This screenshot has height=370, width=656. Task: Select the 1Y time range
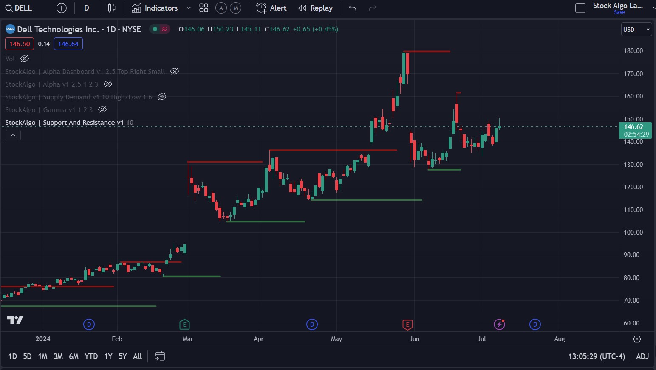pyautogui.click(x=108, y=356)
